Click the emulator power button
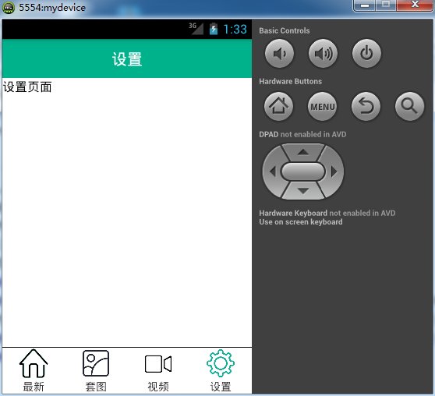This screenshot has height=396, width=435. 366,54
